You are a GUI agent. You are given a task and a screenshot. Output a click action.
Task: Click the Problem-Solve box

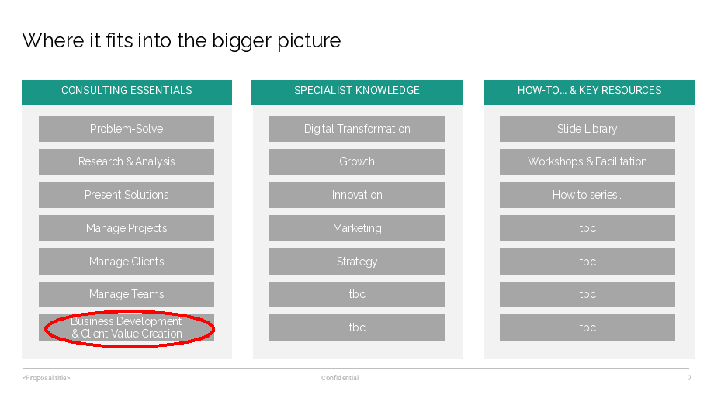(127, 129)
